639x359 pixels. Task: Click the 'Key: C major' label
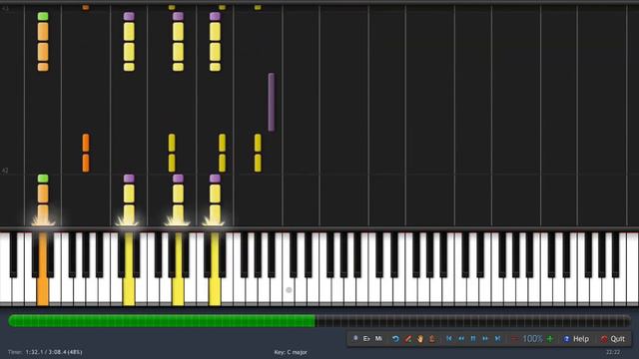[x=291, y=352]
